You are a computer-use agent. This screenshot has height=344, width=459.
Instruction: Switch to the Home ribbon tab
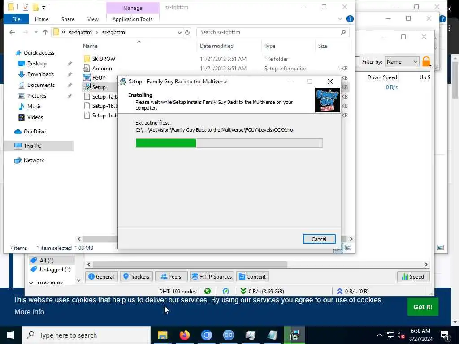pyautogui.click(x=42, y=19)
